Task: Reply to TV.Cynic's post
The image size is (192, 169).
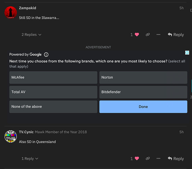Action: 176,159
